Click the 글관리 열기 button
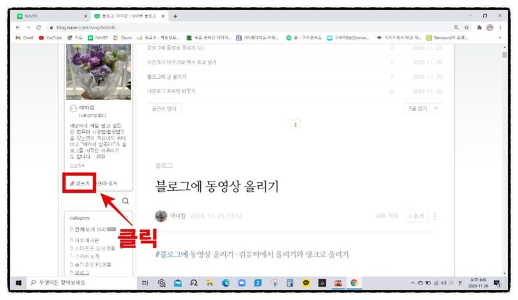518x300 pixels. [164, 109]
